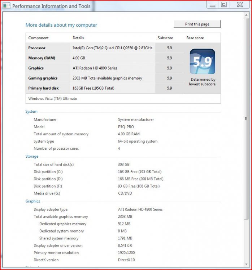252x270 pixels.
Task: Click the System section heading
Action: [x=31, y=111]
